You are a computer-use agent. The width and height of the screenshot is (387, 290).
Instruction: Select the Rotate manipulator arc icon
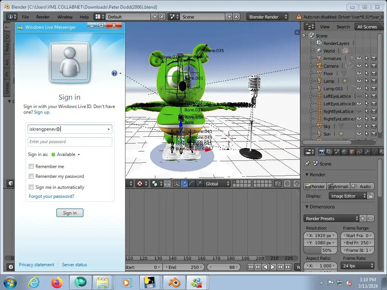(192, 184)
